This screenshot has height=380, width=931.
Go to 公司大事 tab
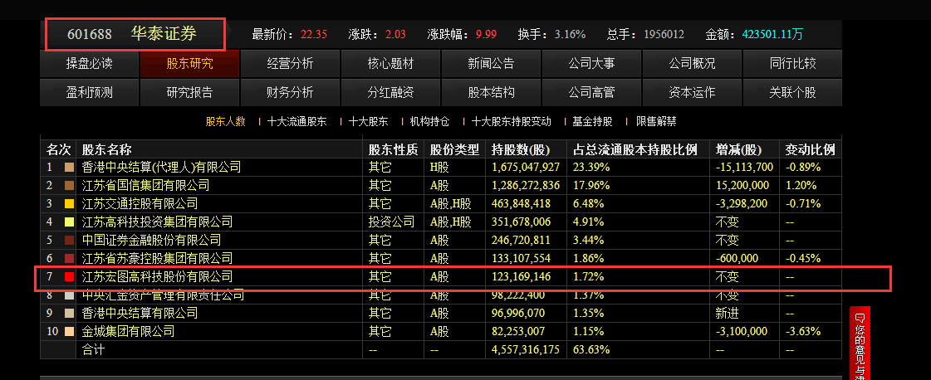[x=590, y=63]
